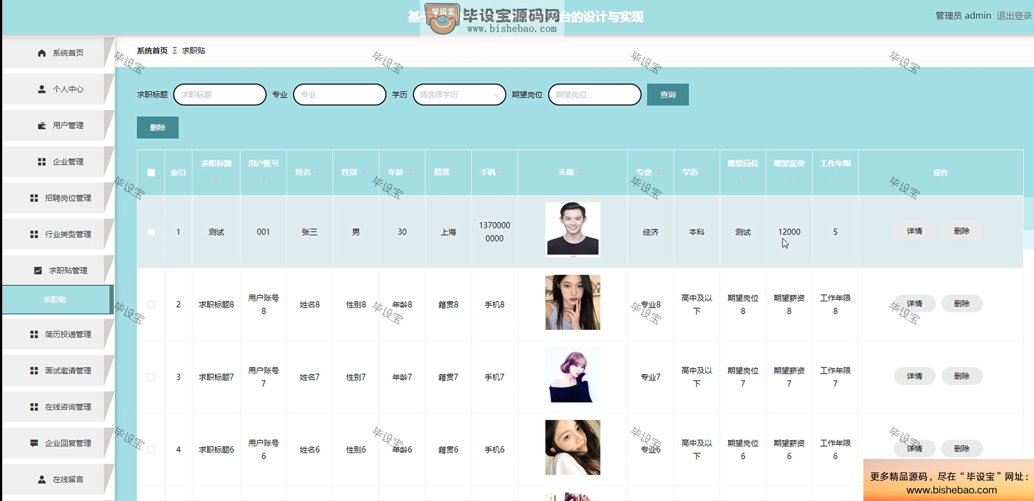Sort by the 期望岗位 column arrows

(743, 179)
